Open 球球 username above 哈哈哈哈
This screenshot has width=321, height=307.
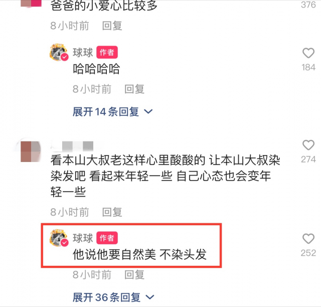(x=83, y=53)
